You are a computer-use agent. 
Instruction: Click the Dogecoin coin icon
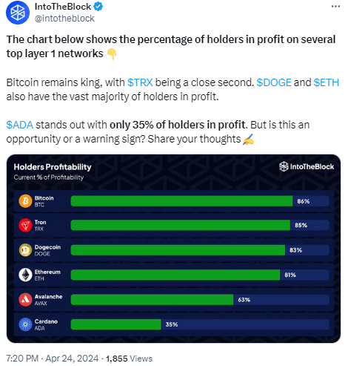click(x=25, y=250)
